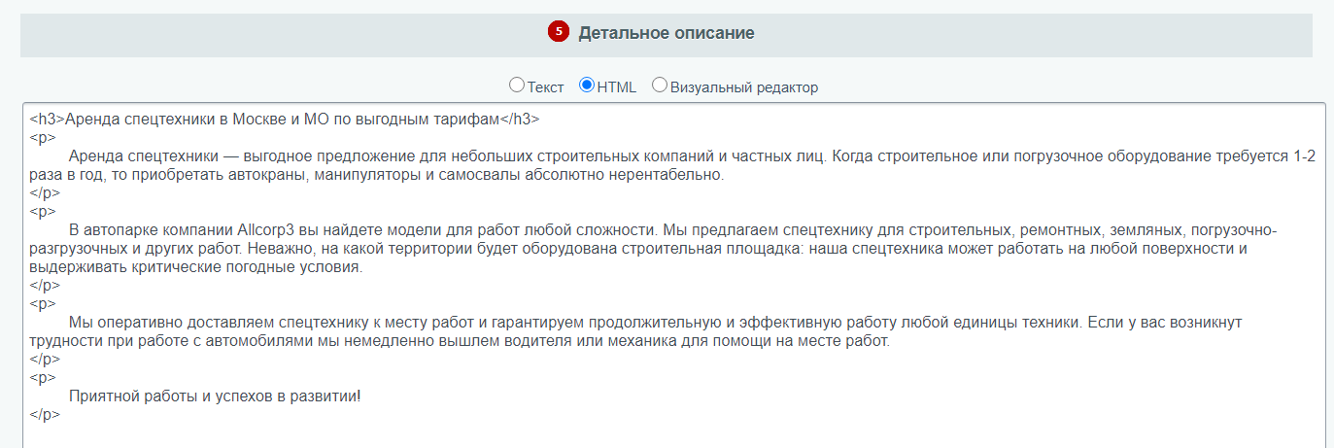Choose the Визуальный редактор radio button

(x=660, y=86)
